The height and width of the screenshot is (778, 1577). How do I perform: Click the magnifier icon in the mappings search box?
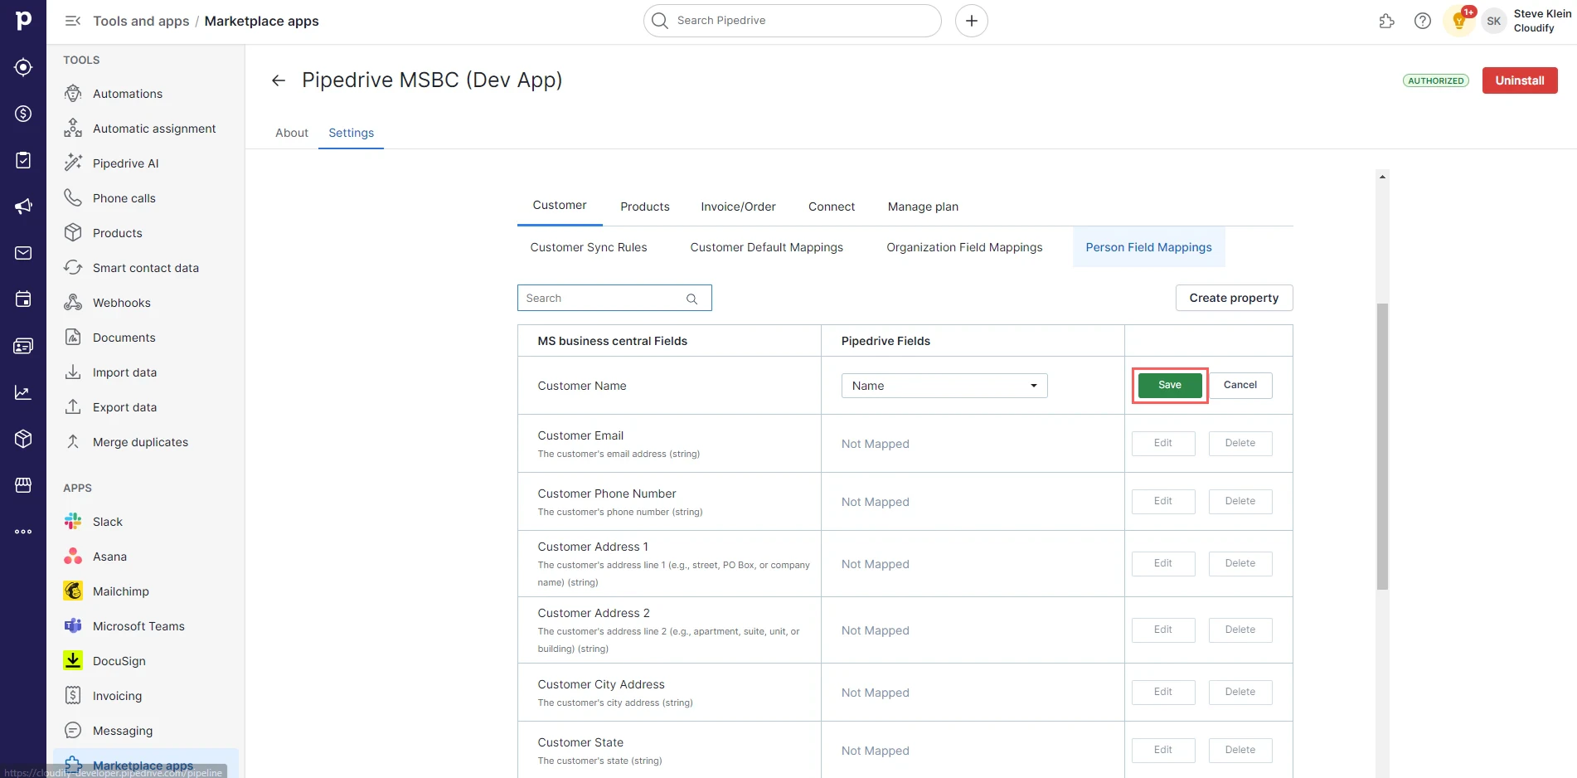(691, 299)
